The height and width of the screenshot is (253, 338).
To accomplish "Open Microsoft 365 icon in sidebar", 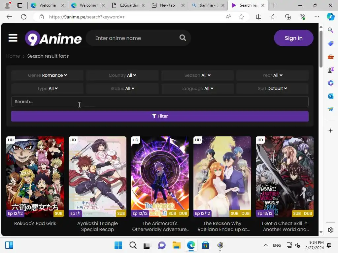I will point(330,83).
